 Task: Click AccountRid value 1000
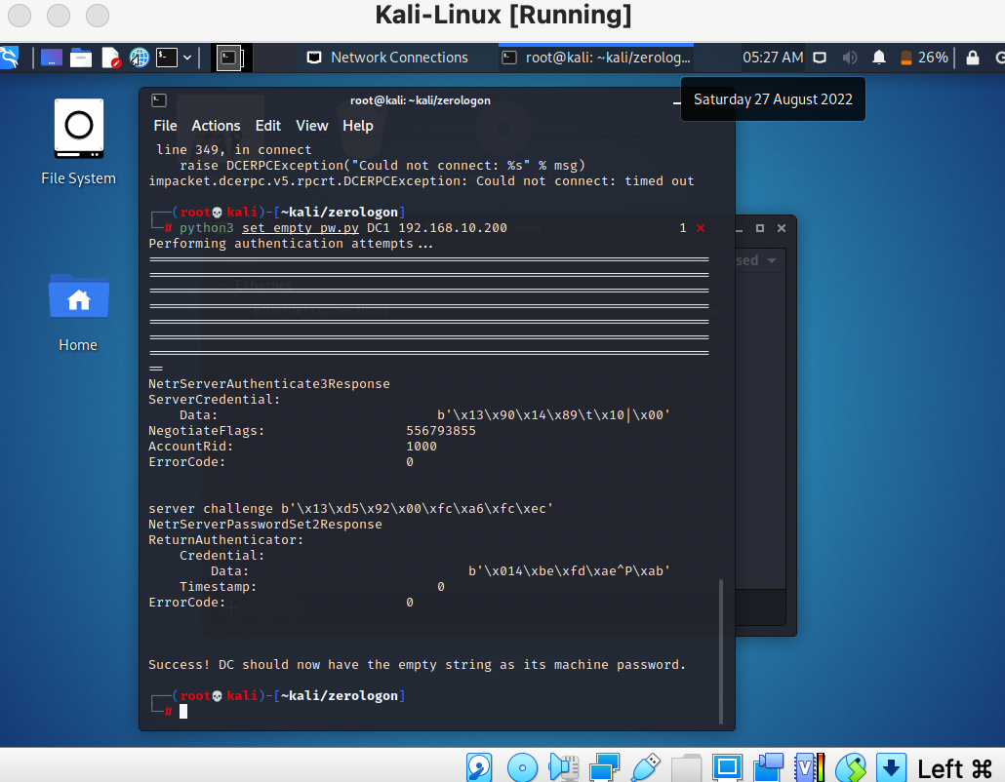(422, 447)
